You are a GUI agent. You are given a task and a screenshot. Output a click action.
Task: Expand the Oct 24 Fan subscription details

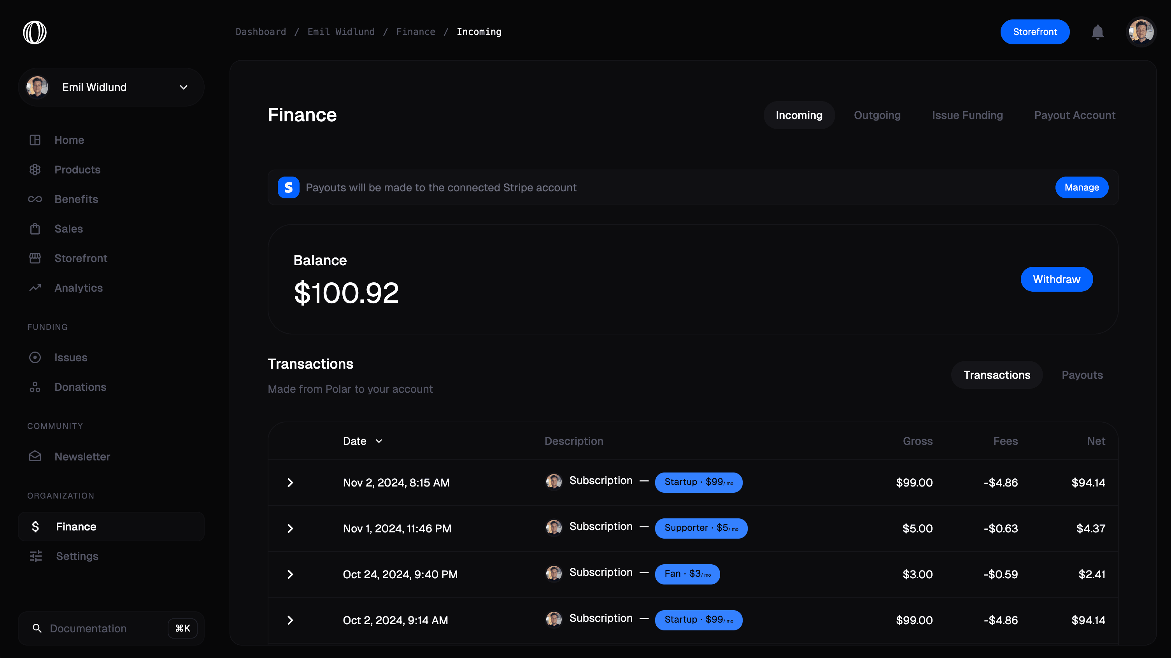[290, 574]
